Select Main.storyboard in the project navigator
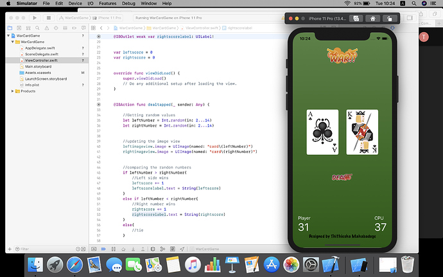443x277 pixels. [38, 66]
